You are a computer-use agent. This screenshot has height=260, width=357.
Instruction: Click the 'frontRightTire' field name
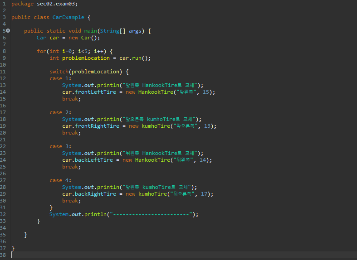[97, 126]
